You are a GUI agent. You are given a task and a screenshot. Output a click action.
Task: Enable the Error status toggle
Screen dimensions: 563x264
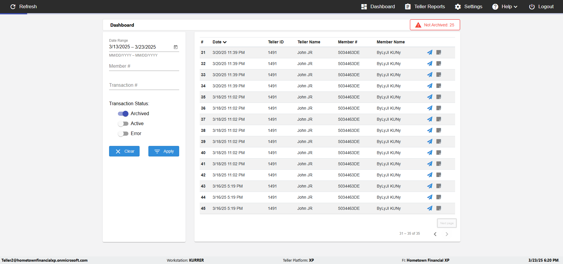(123, 134)
